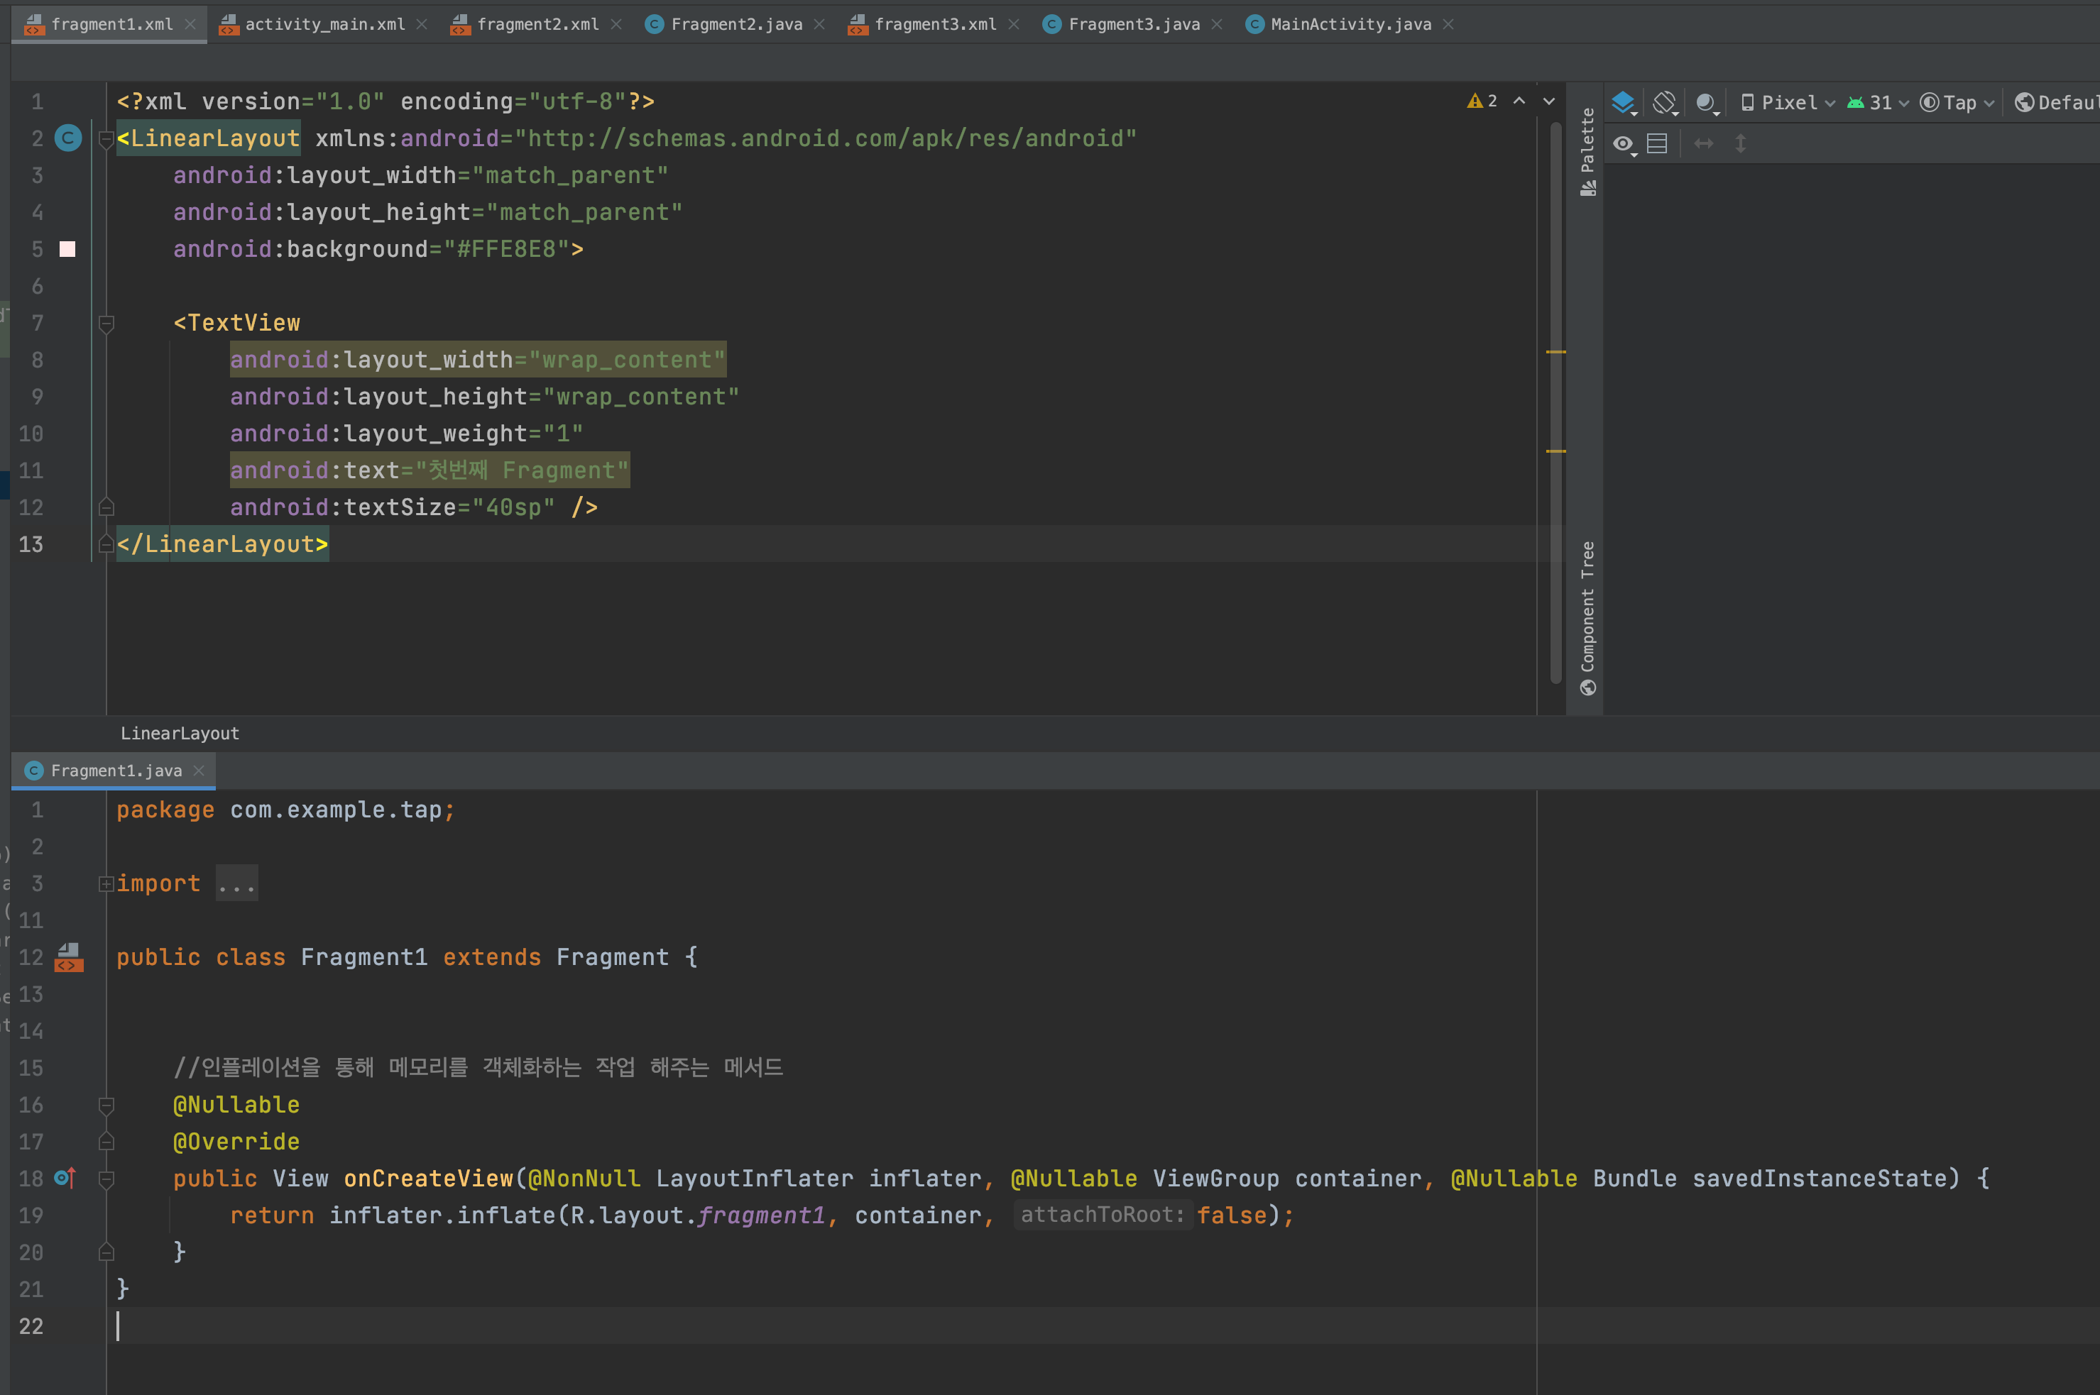Image resolution: width=2100 pixels, height=1395 pixels.
Task: Jump to next highlighted problem down arrow
Action: (1549, 101)
